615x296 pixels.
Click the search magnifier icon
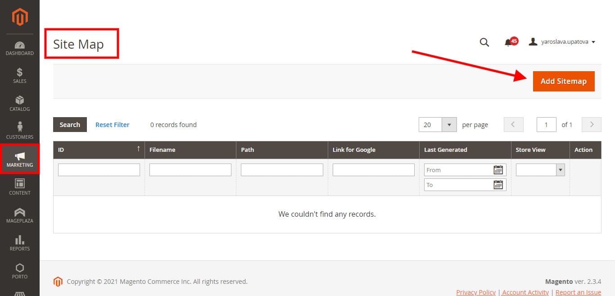[484, 42]
